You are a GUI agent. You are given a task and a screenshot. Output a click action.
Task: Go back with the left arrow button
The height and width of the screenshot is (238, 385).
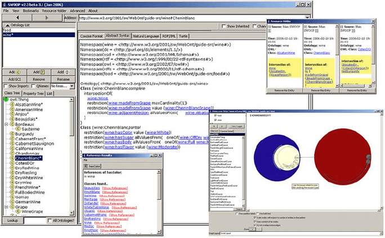[17, 17]
